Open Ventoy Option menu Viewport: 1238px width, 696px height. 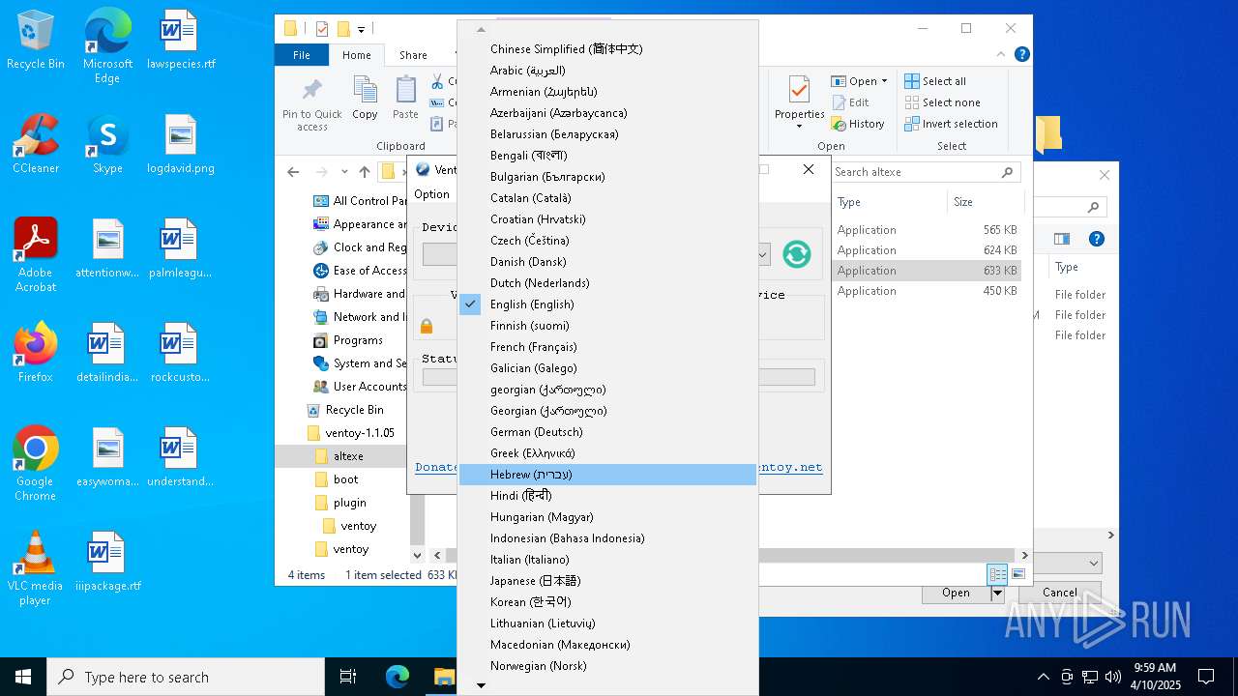pyautogui.click(x=431, y=194)
